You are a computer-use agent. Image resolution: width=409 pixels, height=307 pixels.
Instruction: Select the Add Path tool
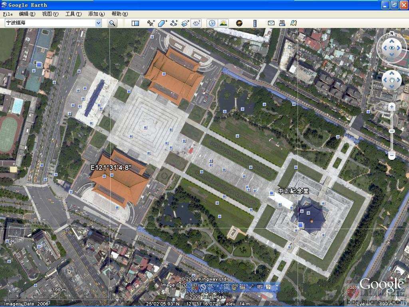174,23
